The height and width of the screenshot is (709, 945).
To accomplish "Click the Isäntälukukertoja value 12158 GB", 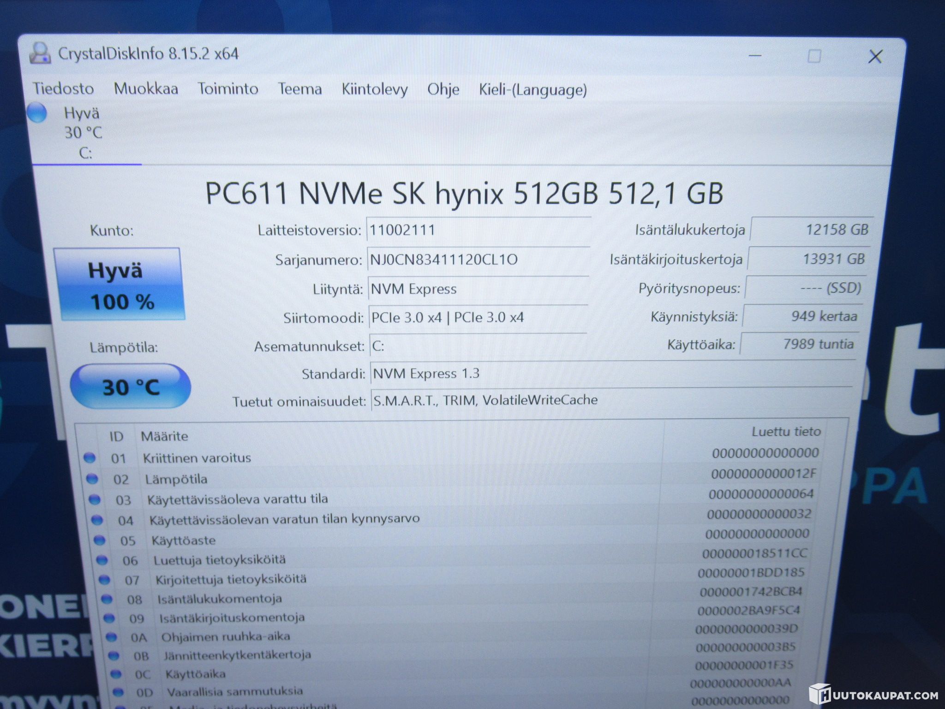I will coord(812,229).
